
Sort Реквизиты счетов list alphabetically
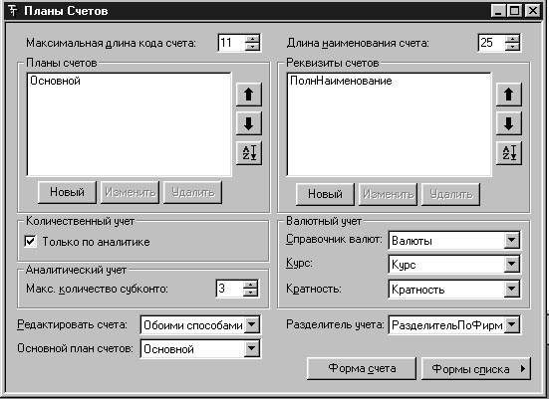[509, 153]
